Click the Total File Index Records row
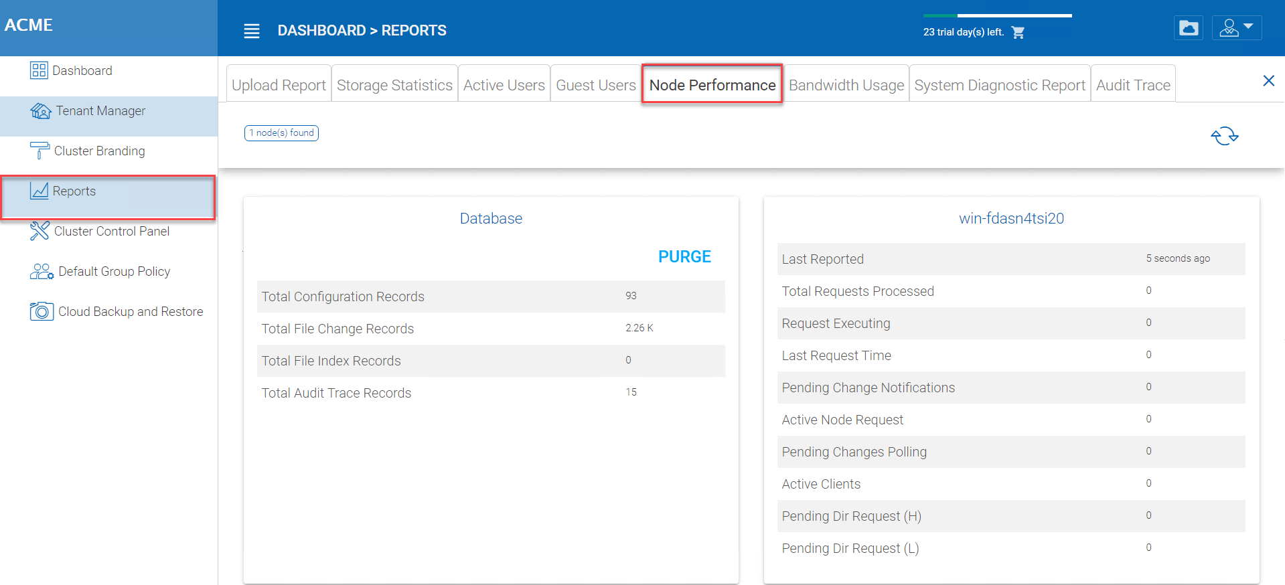The width and height of the screenshot is (1285, 585). 491,361
